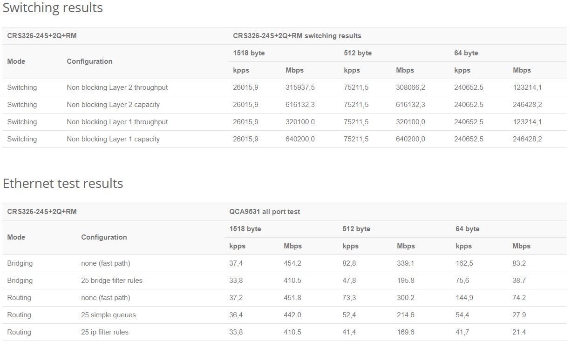Select the value 75,6
The width and height of the screenshot is (571, 341).
pyautogui.click(x=462, y=281)
